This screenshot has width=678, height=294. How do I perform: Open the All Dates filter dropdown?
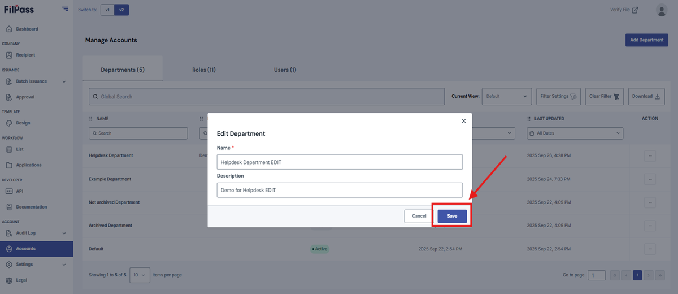click(575, 133)
